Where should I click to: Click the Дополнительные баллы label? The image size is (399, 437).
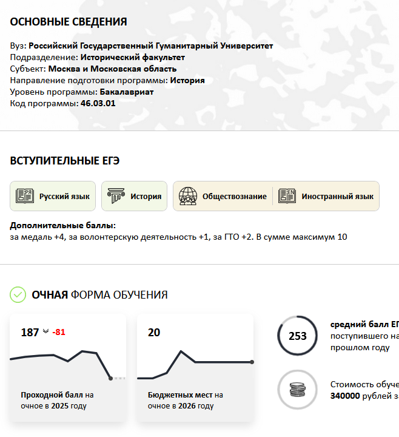pos(62,225)
